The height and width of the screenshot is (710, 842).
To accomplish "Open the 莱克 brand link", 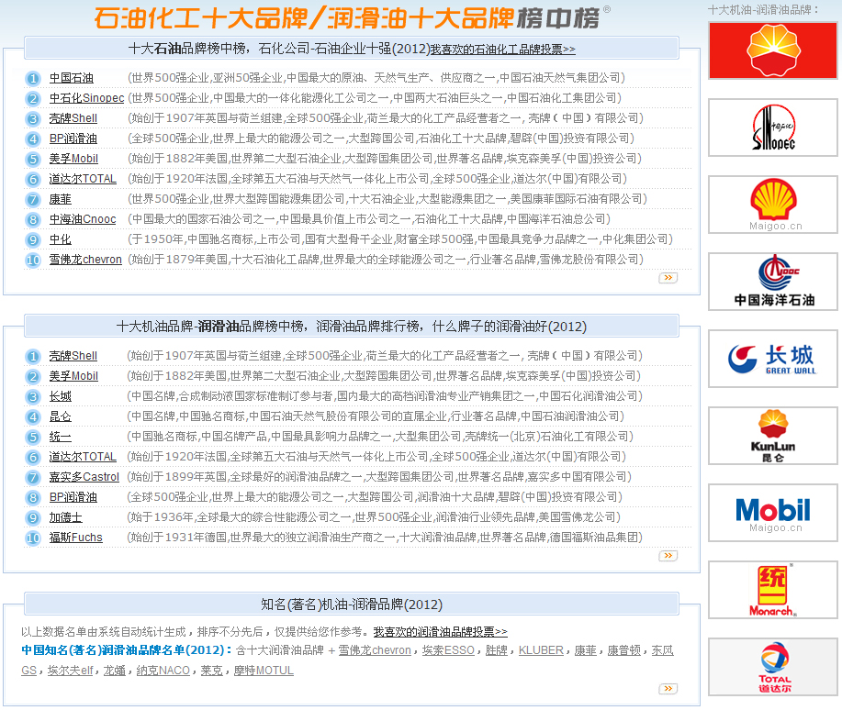I will click(x=211, y=671).
